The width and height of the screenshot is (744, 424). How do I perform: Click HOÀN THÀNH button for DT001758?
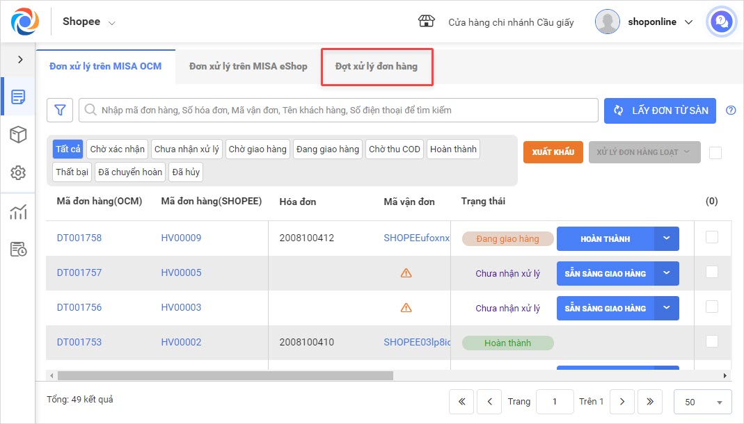click(x=606, y=239)
